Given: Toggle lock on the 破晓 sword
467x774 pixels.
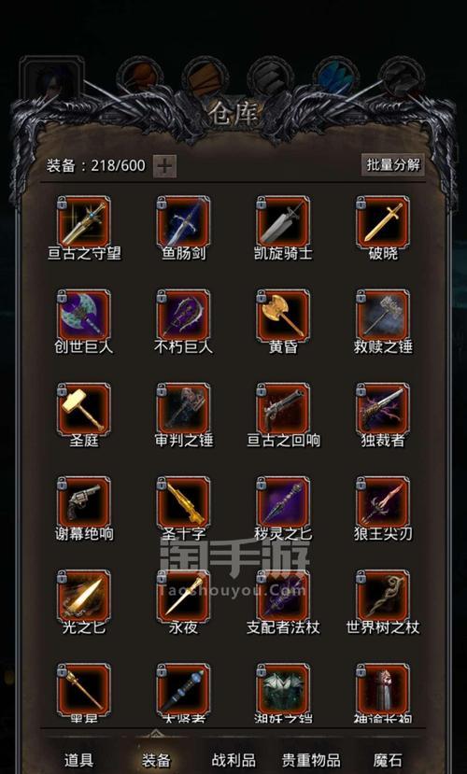Looking at the screenshot, I should [361, 204].
